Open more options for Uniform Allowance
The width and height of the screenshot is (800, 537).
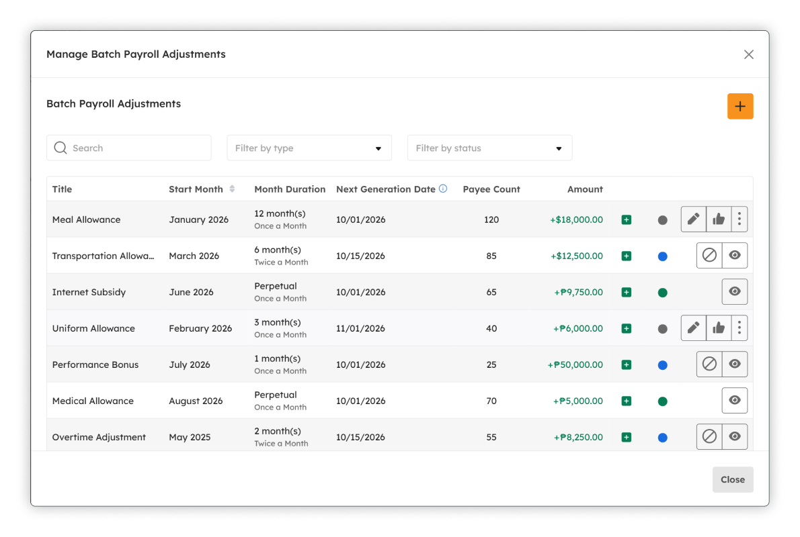click(739, 328)
